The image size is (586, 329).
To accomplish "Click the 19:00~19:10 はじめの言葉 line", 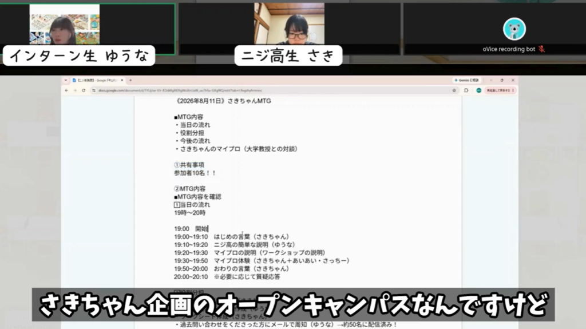I will point(232,237).
